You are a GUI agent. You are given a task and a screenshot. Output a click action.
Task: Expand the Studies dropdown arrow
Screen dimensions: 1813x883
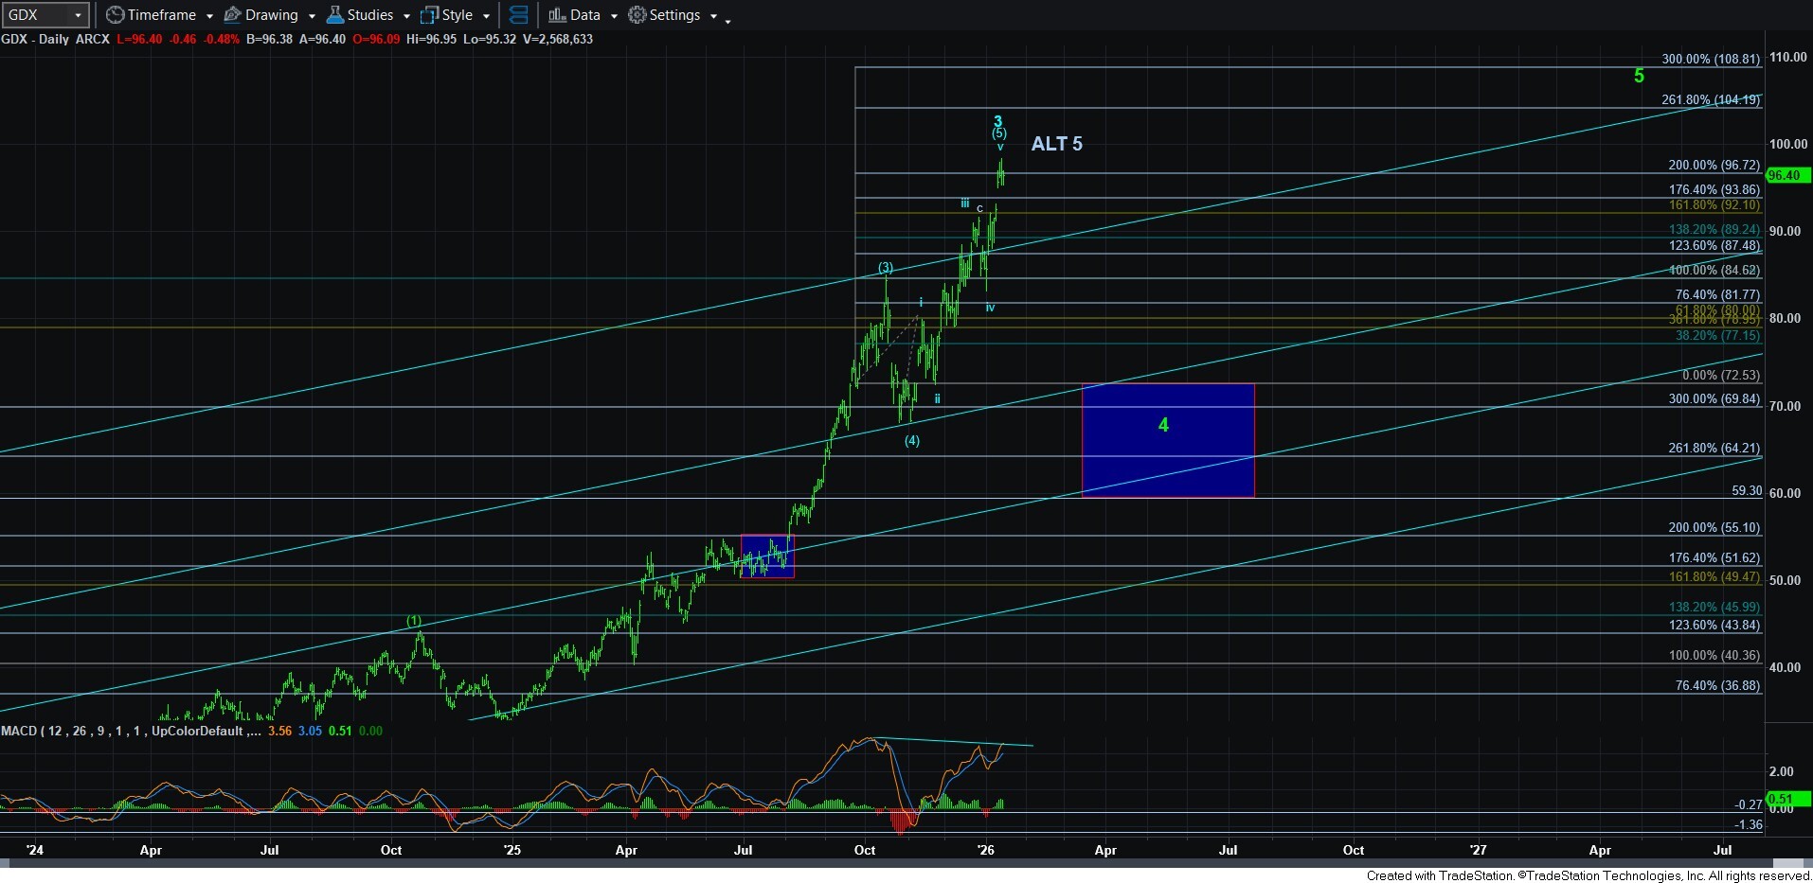click(406, 16)
